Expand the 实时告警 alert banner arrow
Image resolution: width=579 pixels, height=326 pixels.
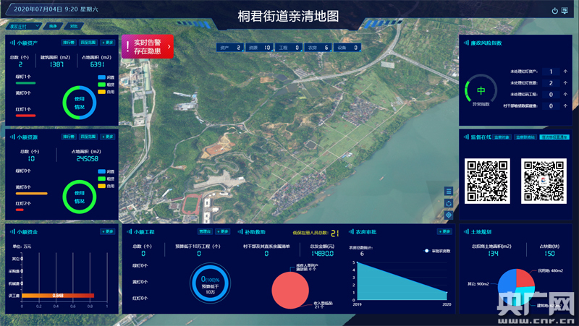[x=169, y=47]
